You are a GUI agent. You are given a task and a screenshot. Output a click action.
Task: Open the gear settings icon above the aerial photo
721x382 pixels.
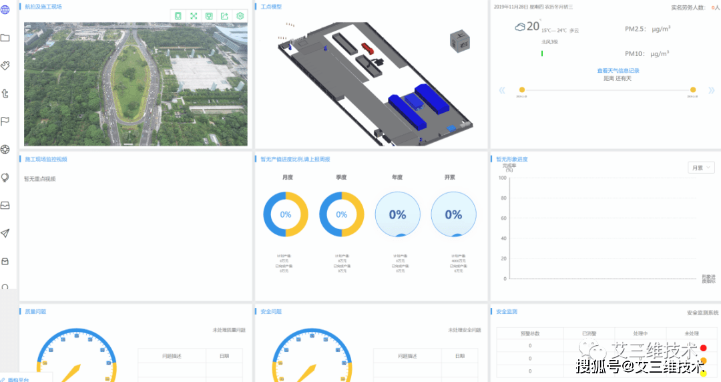[x=240, y=15]
